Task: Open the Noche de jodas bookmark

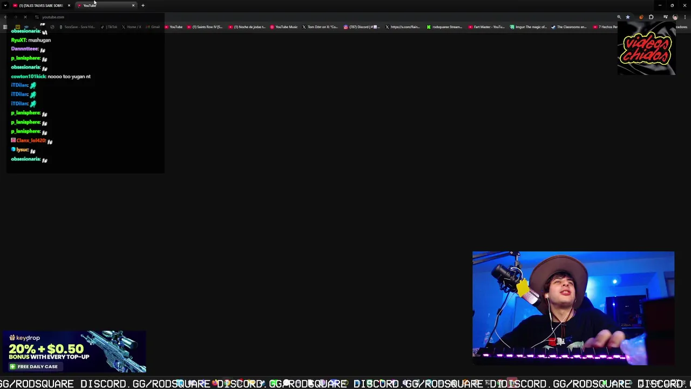Action: tap(247, 27)
